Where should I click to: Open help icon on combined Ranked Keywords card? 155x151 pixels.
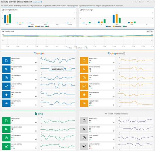coord(114,131)
